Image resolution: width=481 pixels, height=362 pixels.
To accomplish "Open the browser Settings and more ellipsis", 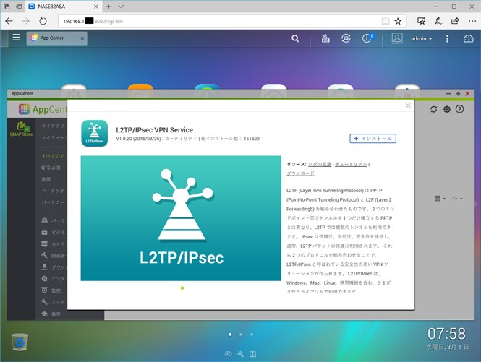I will click(x=472, y=21).
